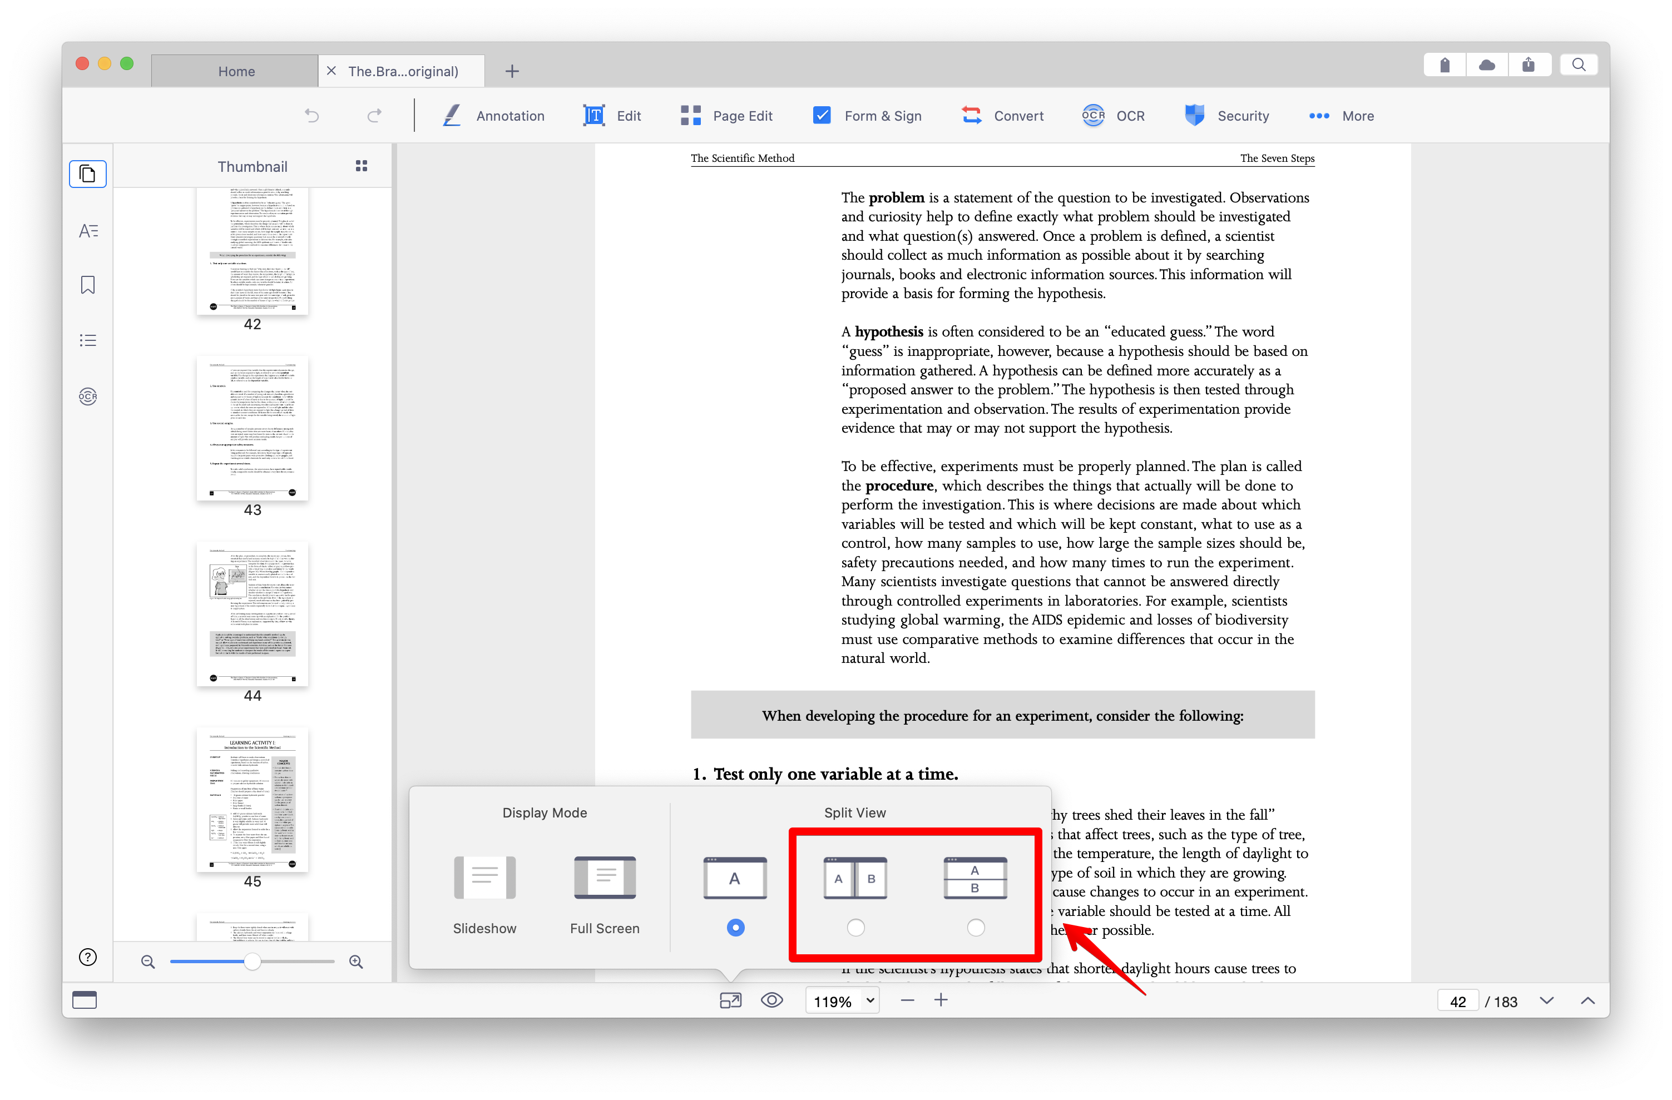This screenshot has width=1672, height=1100.
Task: Open the display mode icon in bottom bar
Action: point(731,1000)
